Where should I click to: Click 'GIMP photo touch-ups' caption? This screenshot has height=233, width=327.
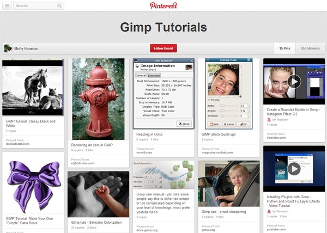[x=219, y=134]
